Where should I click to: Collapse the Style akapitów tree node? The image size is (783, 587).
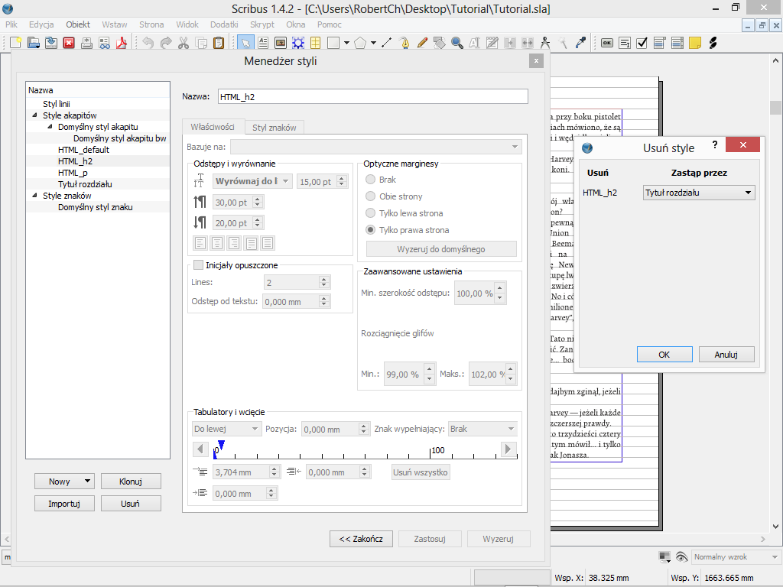34,115
